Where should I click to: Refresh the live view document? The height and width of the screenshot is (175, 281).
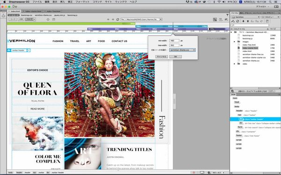point(118,19)
